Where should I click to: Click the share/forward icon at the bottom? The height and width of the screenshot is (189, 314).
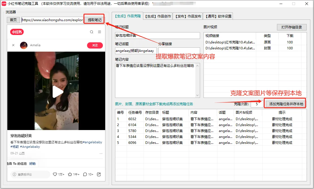coord(98,174)
